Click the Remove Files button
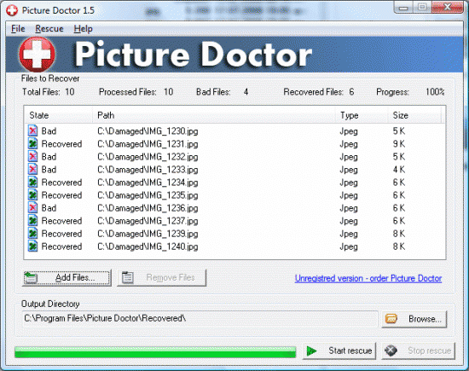This screenshot has height=371, width=469. coord(161,278)
